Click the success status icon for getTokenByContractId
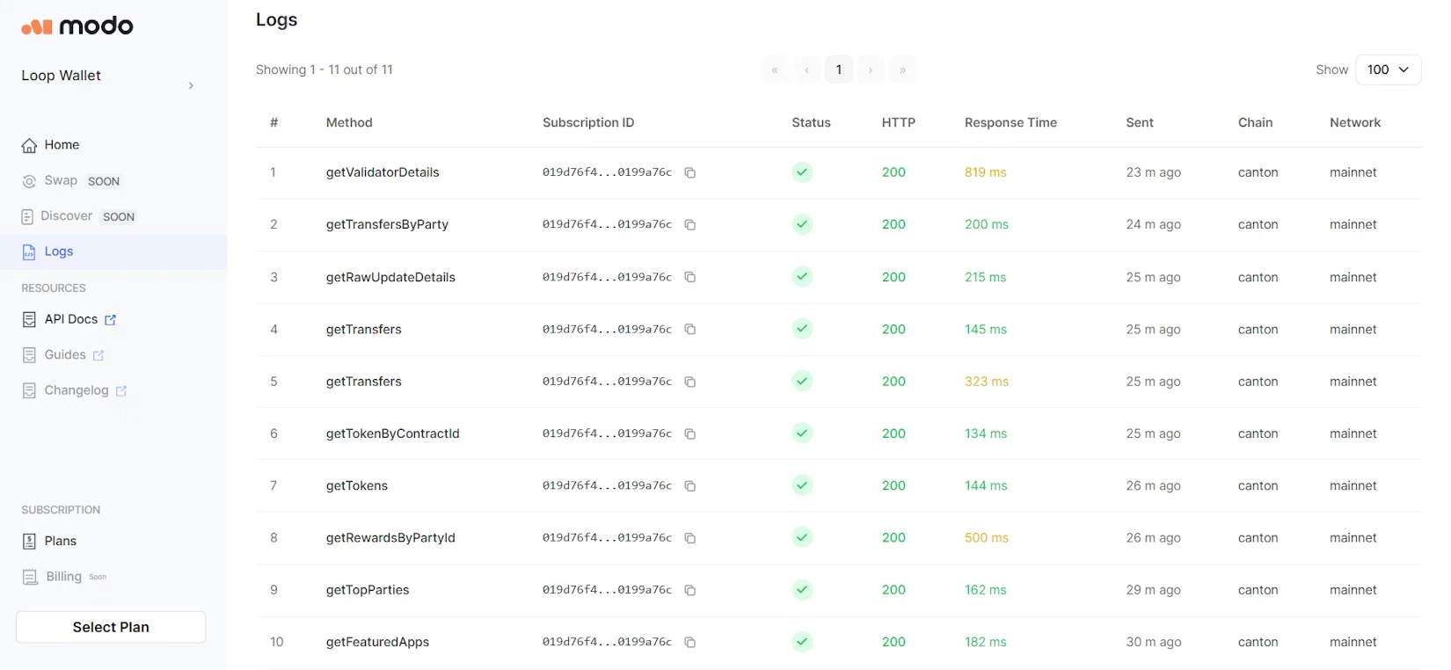Viewport: 1451px width, 670px height. click(802, 433)
